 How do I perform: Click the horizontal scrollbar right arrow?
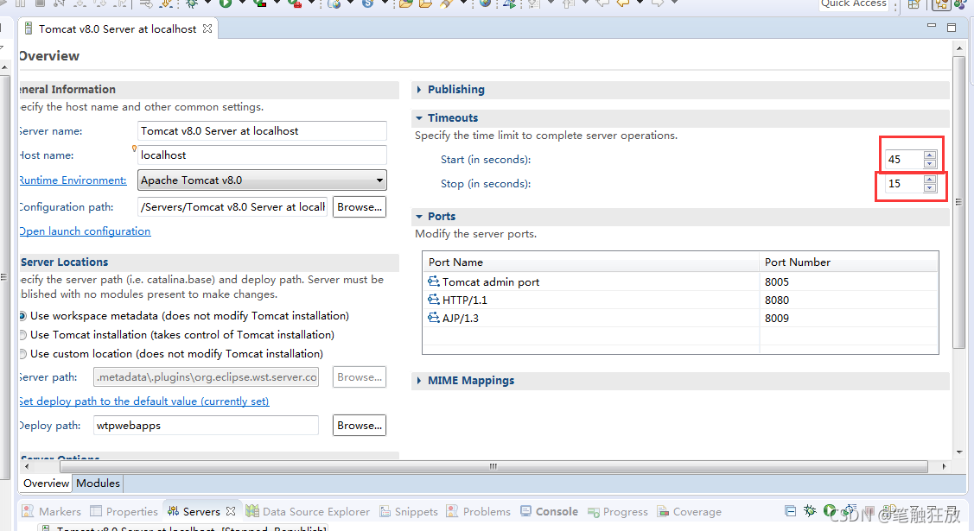944,466
